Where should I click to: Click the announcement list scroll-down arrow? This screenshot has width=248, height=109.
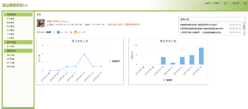tap(244, 33)
